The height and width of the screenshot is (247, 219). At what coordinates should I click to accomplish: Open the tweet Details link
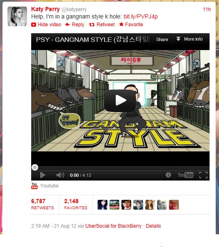[153, 226]
